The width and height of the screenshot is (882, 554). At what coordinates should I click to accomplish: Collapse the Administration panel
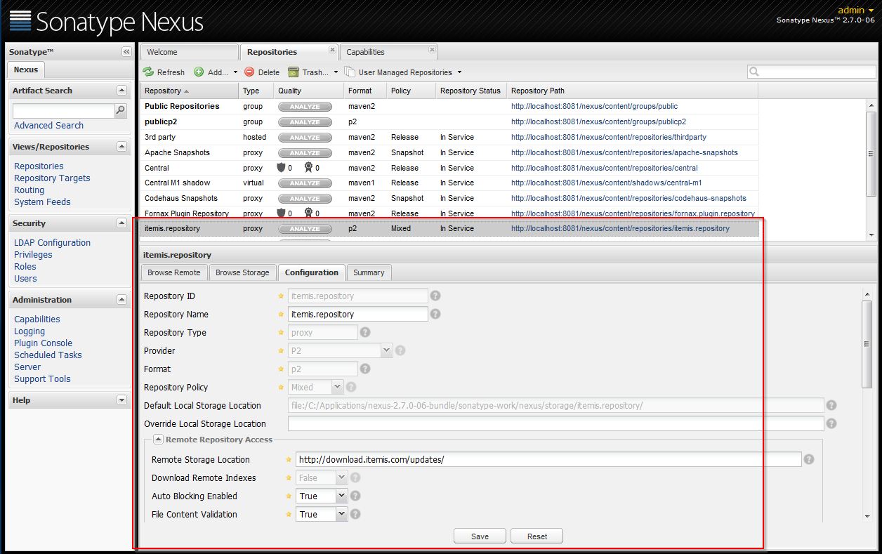click(x=121, y=300)
